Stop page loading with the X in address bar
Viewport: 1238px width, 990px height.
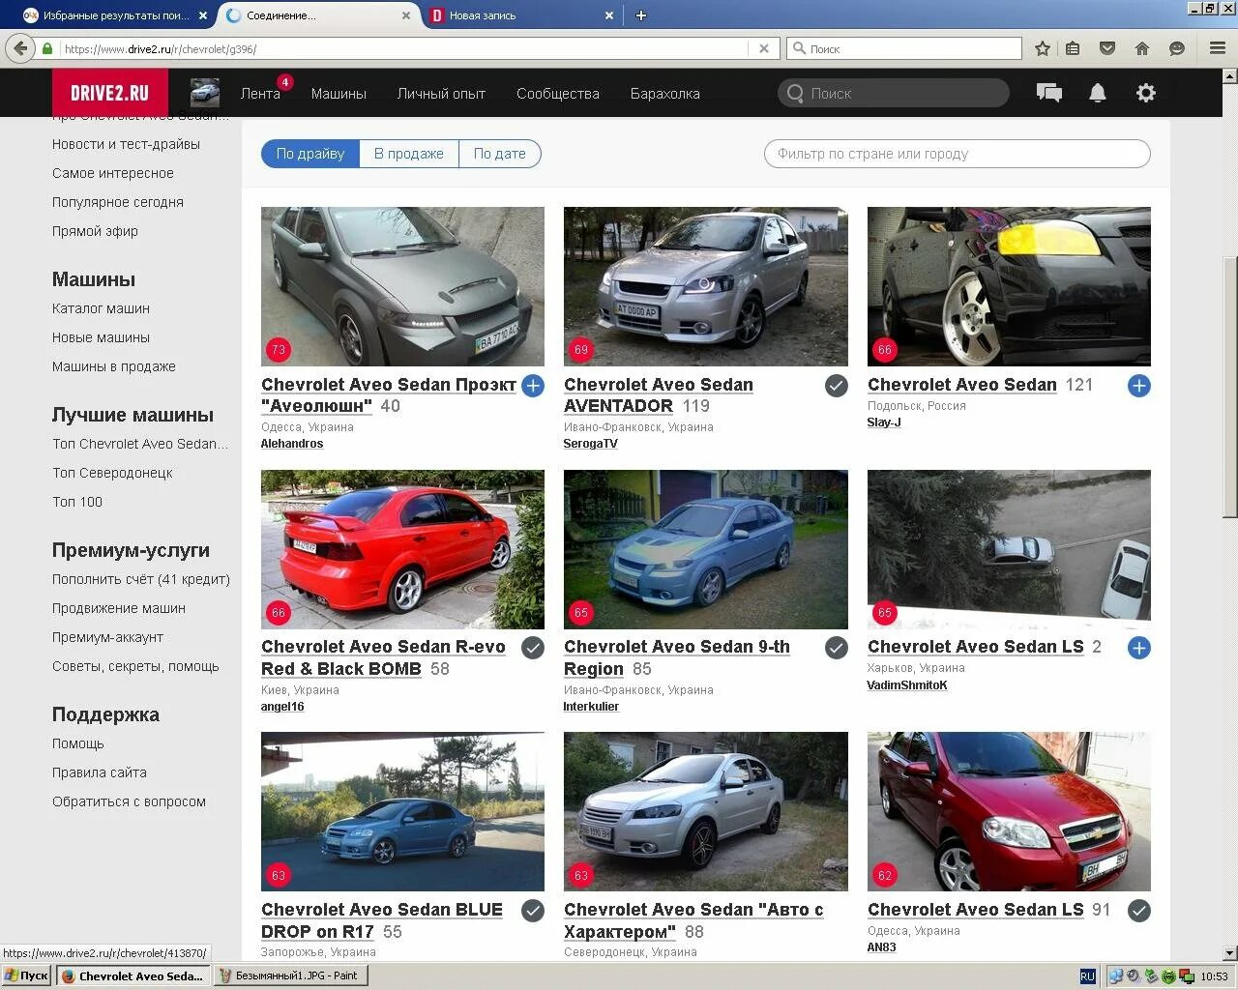point(764,48)
